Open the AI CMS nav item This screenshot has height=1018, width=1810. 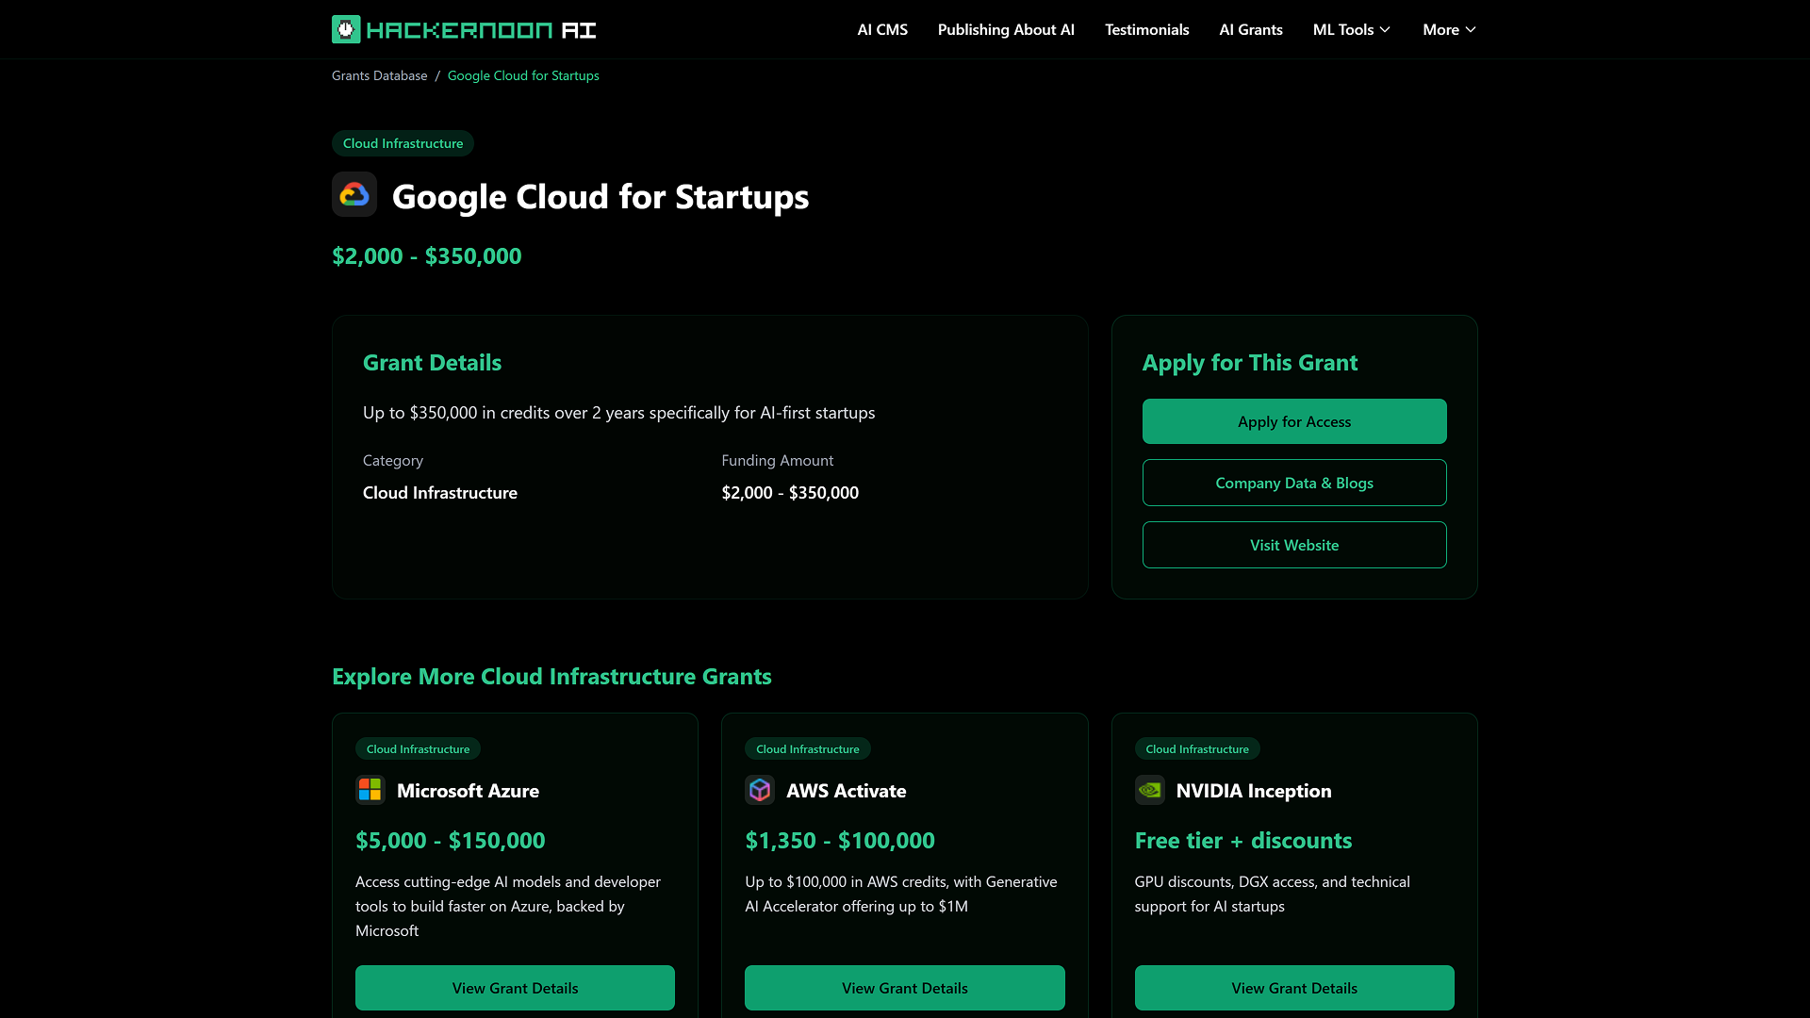[882, 29]
